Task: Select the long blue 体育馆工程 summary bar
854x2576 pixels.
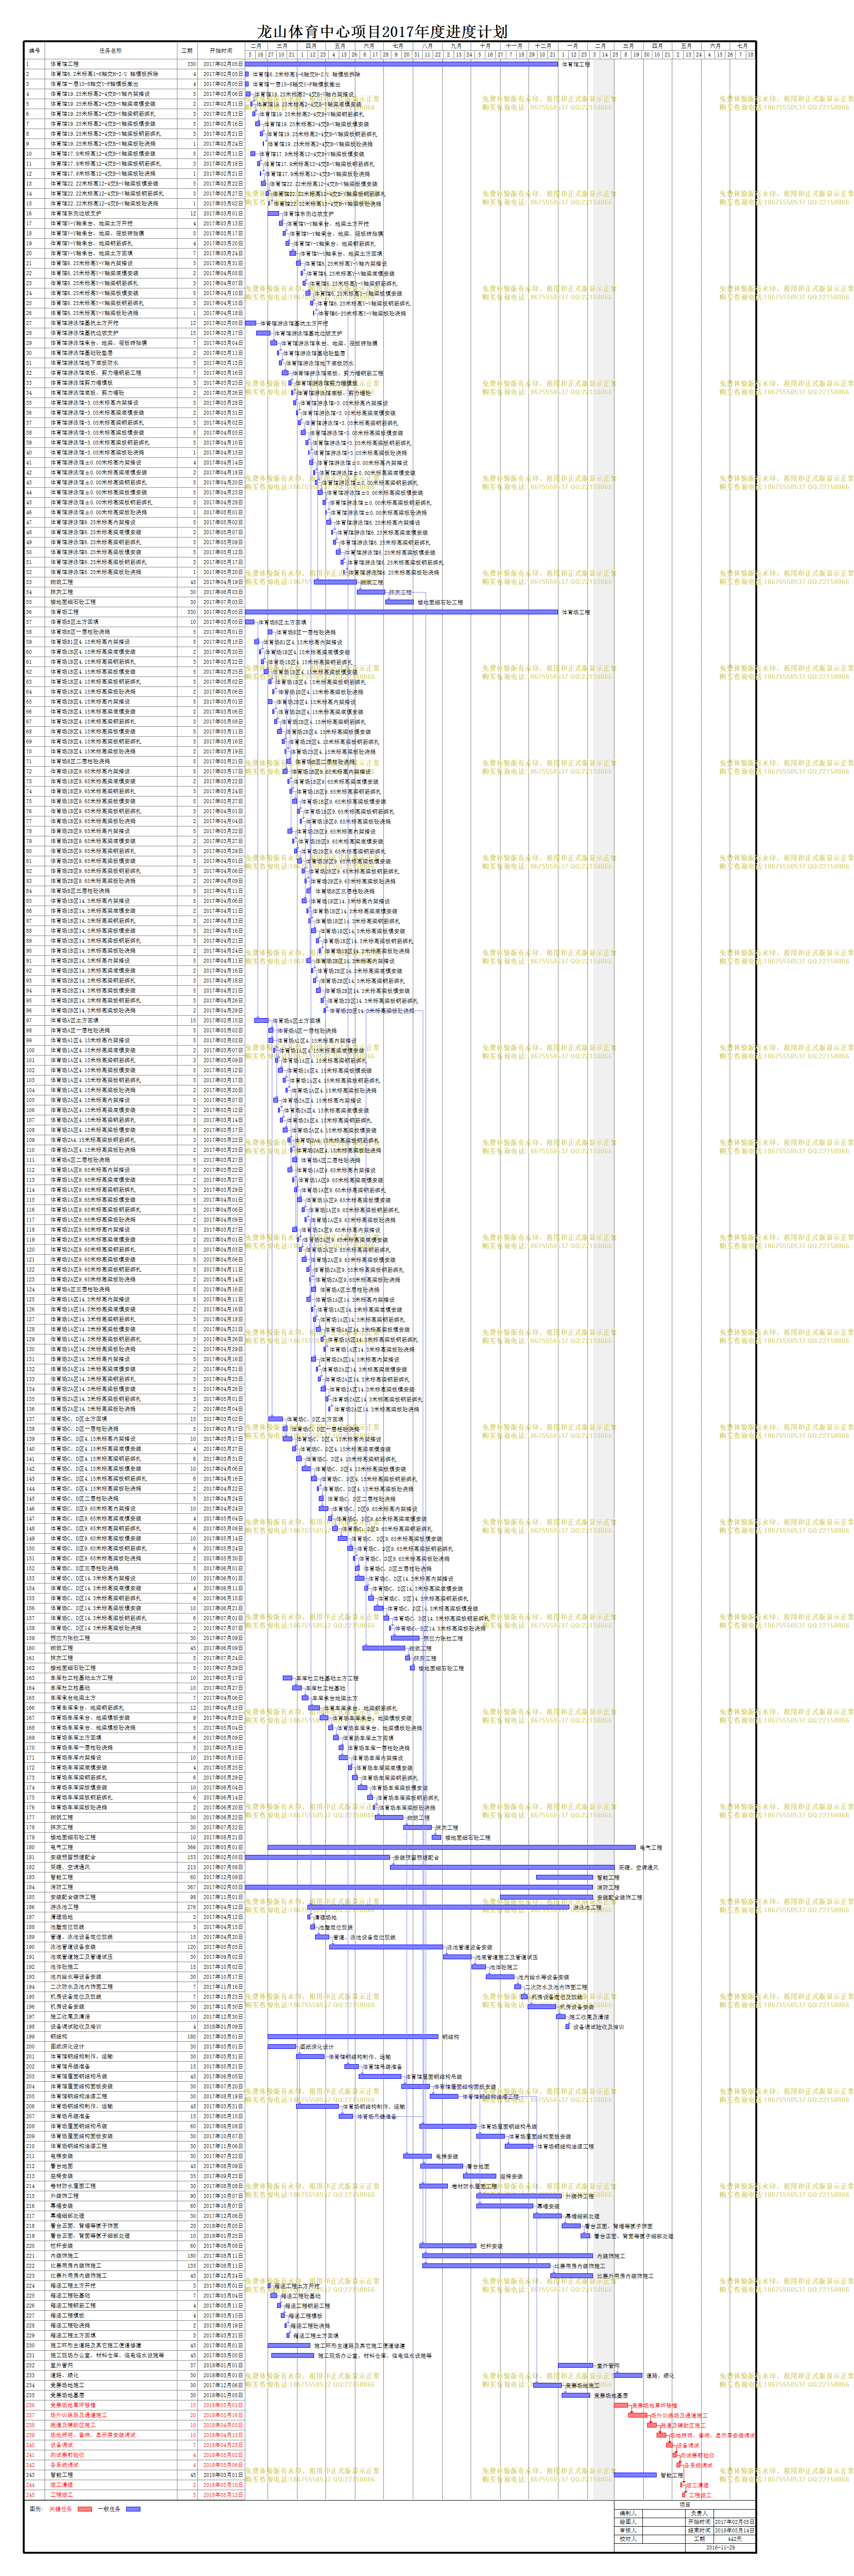Action: pos(401,64)
